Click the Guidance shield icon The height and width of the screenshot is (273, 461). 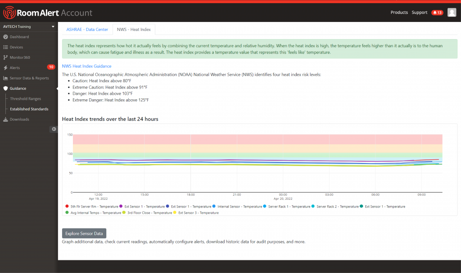point(5,88)
